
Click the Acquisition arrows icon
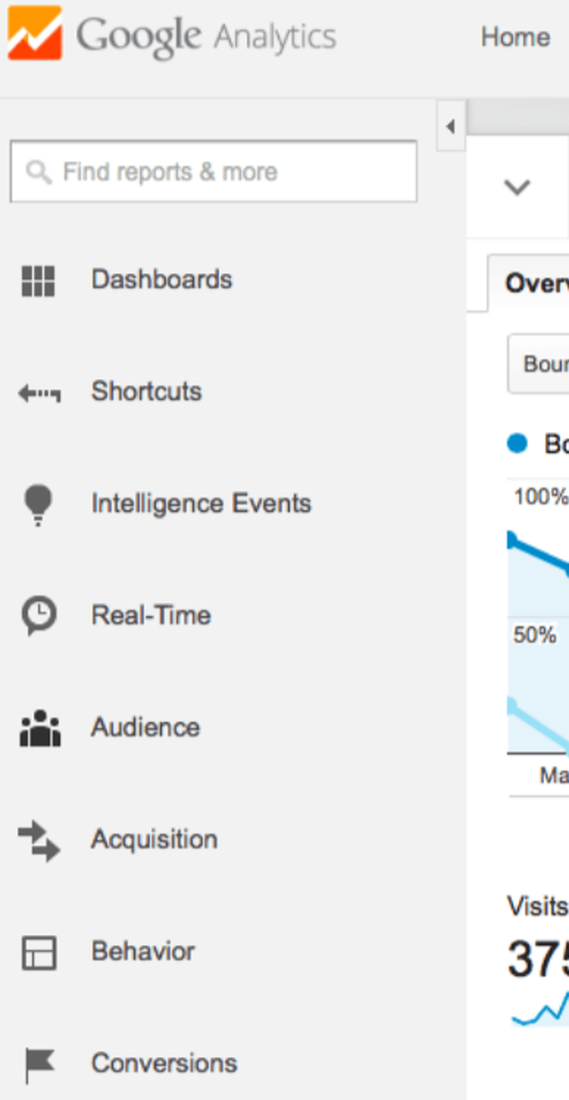39,840
